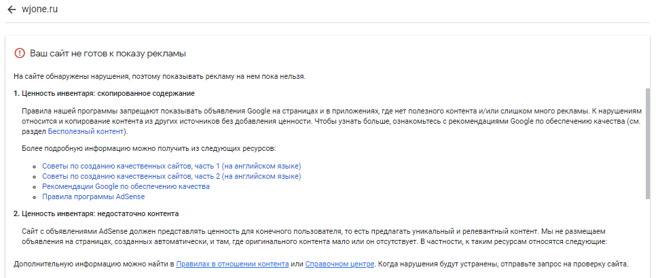656x278 pixels.
Task: Click the red warning exclamation icon
Action: click(19, 53)
